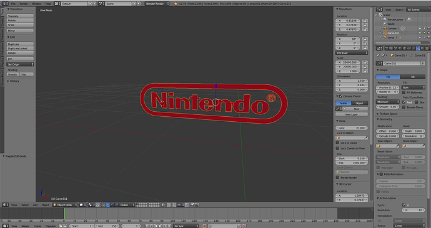This screenshot has height=228, width=431.
Task: Open the material properties tab icon
Action: pos(422,48)
